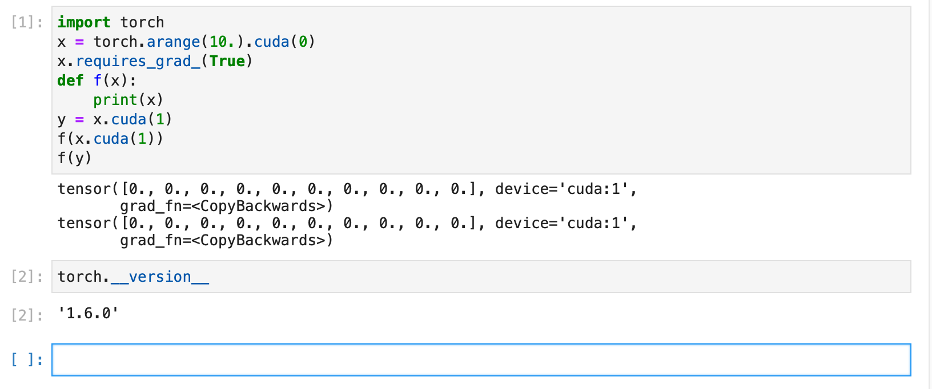Click the x.requires_grad_(True) code line
This screenshot has width=932, height=389.
[x=154, y=61]
